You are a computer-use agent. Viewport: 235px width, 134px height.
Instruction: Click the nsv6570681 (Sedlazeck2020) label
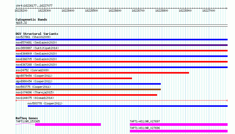coord(36,42)
